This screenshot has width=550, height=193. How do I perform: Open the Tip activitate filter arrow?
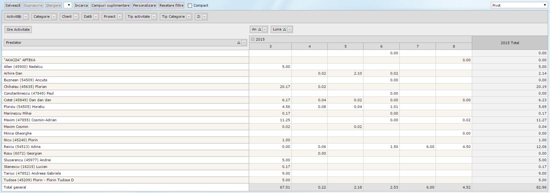coord(154,17)
